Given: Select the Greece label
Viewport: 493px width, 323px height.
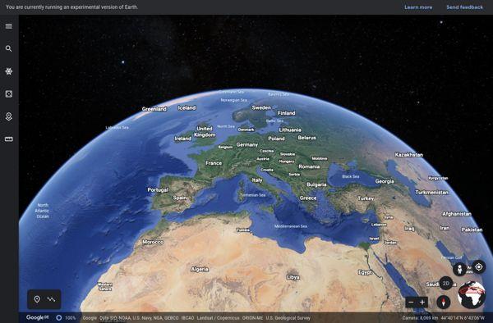Looking at the screenshot, I should (x=308, y=198).
